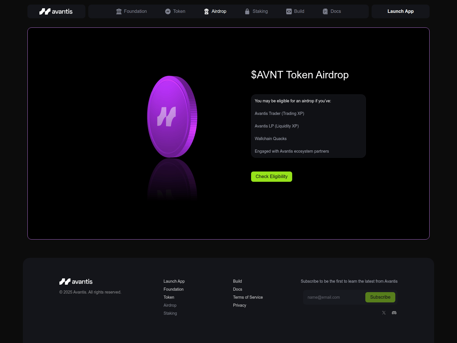Open the Discord social icon
This screenshot has height=343, width=457.
(394, 313)
